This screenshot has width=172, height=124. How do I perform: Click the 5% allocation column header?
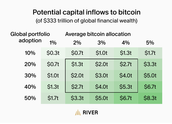tap(150, 43)
